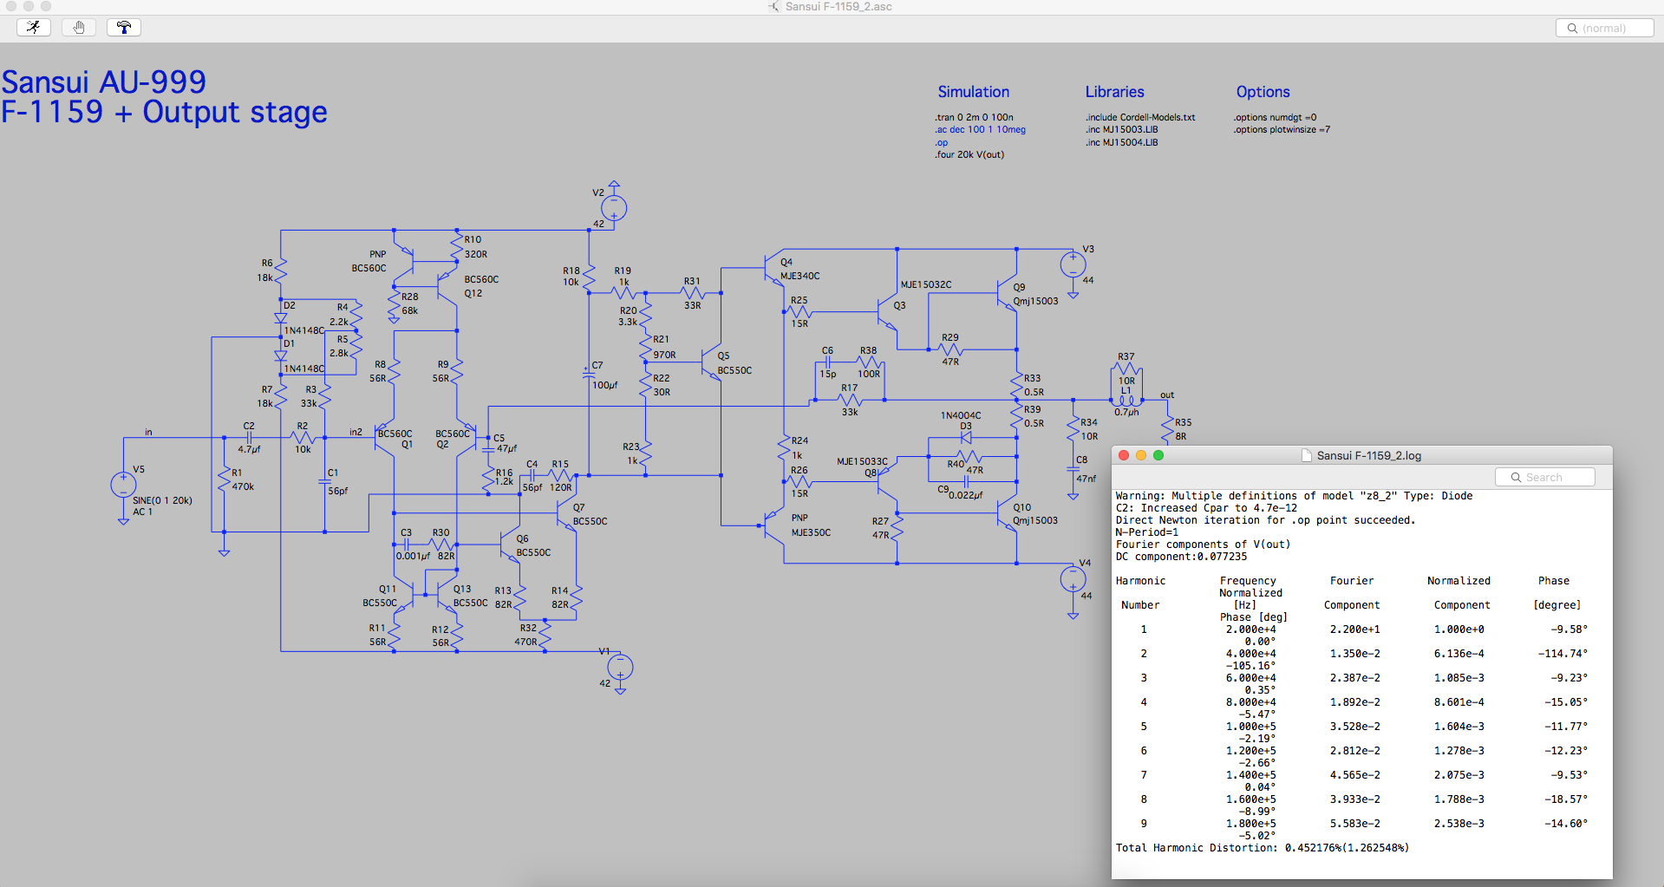Select transistor Q4 MJE340C

[x=773, y=269]
